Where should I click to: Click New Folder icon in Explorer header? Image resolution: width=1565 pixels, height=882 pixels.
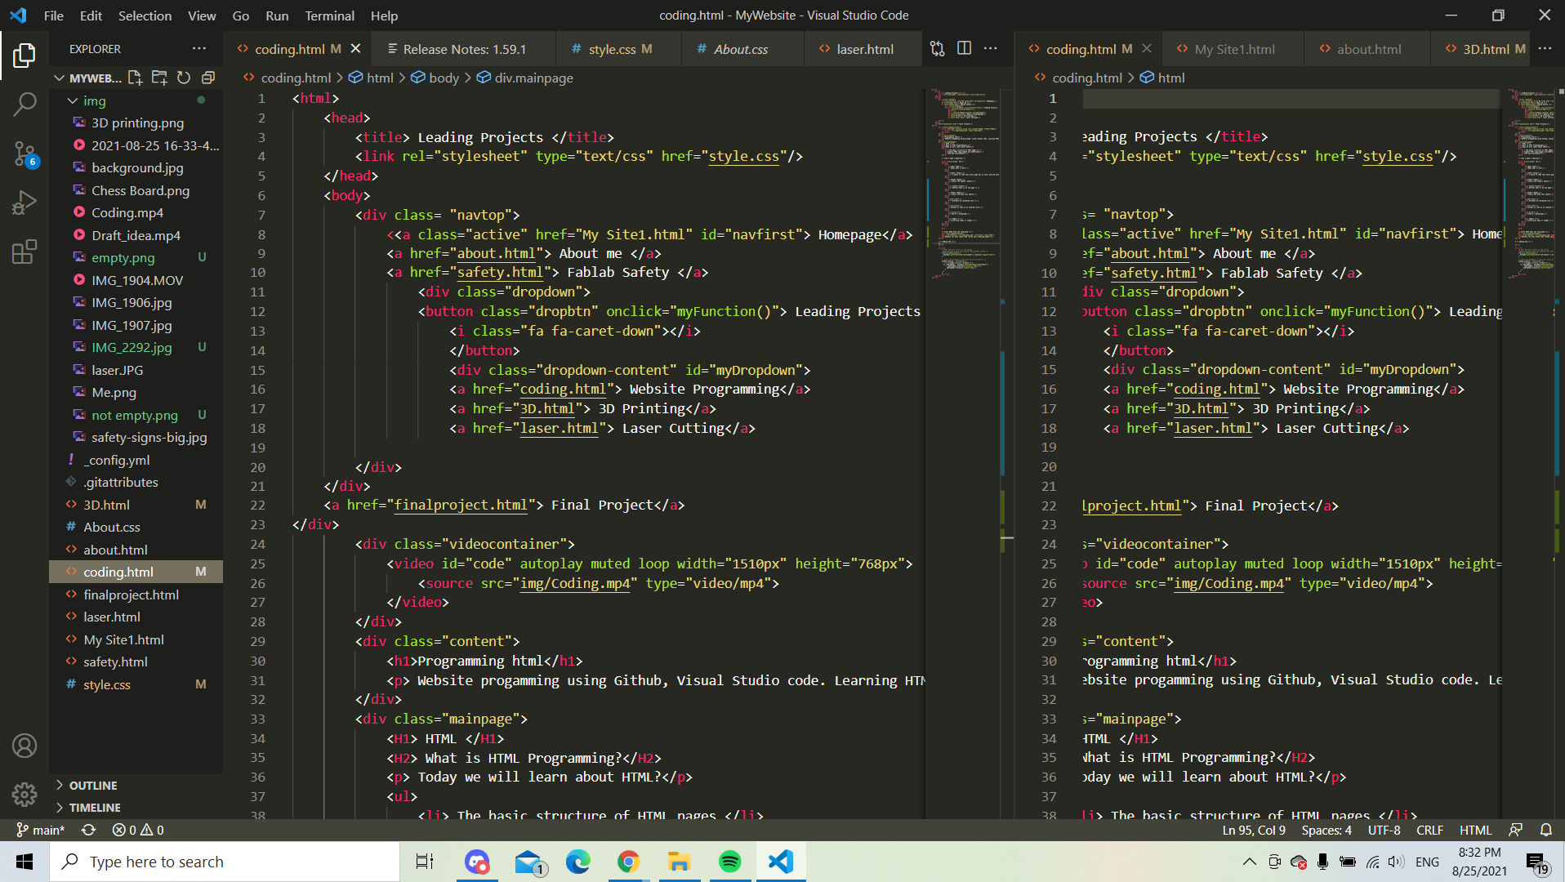160,78
